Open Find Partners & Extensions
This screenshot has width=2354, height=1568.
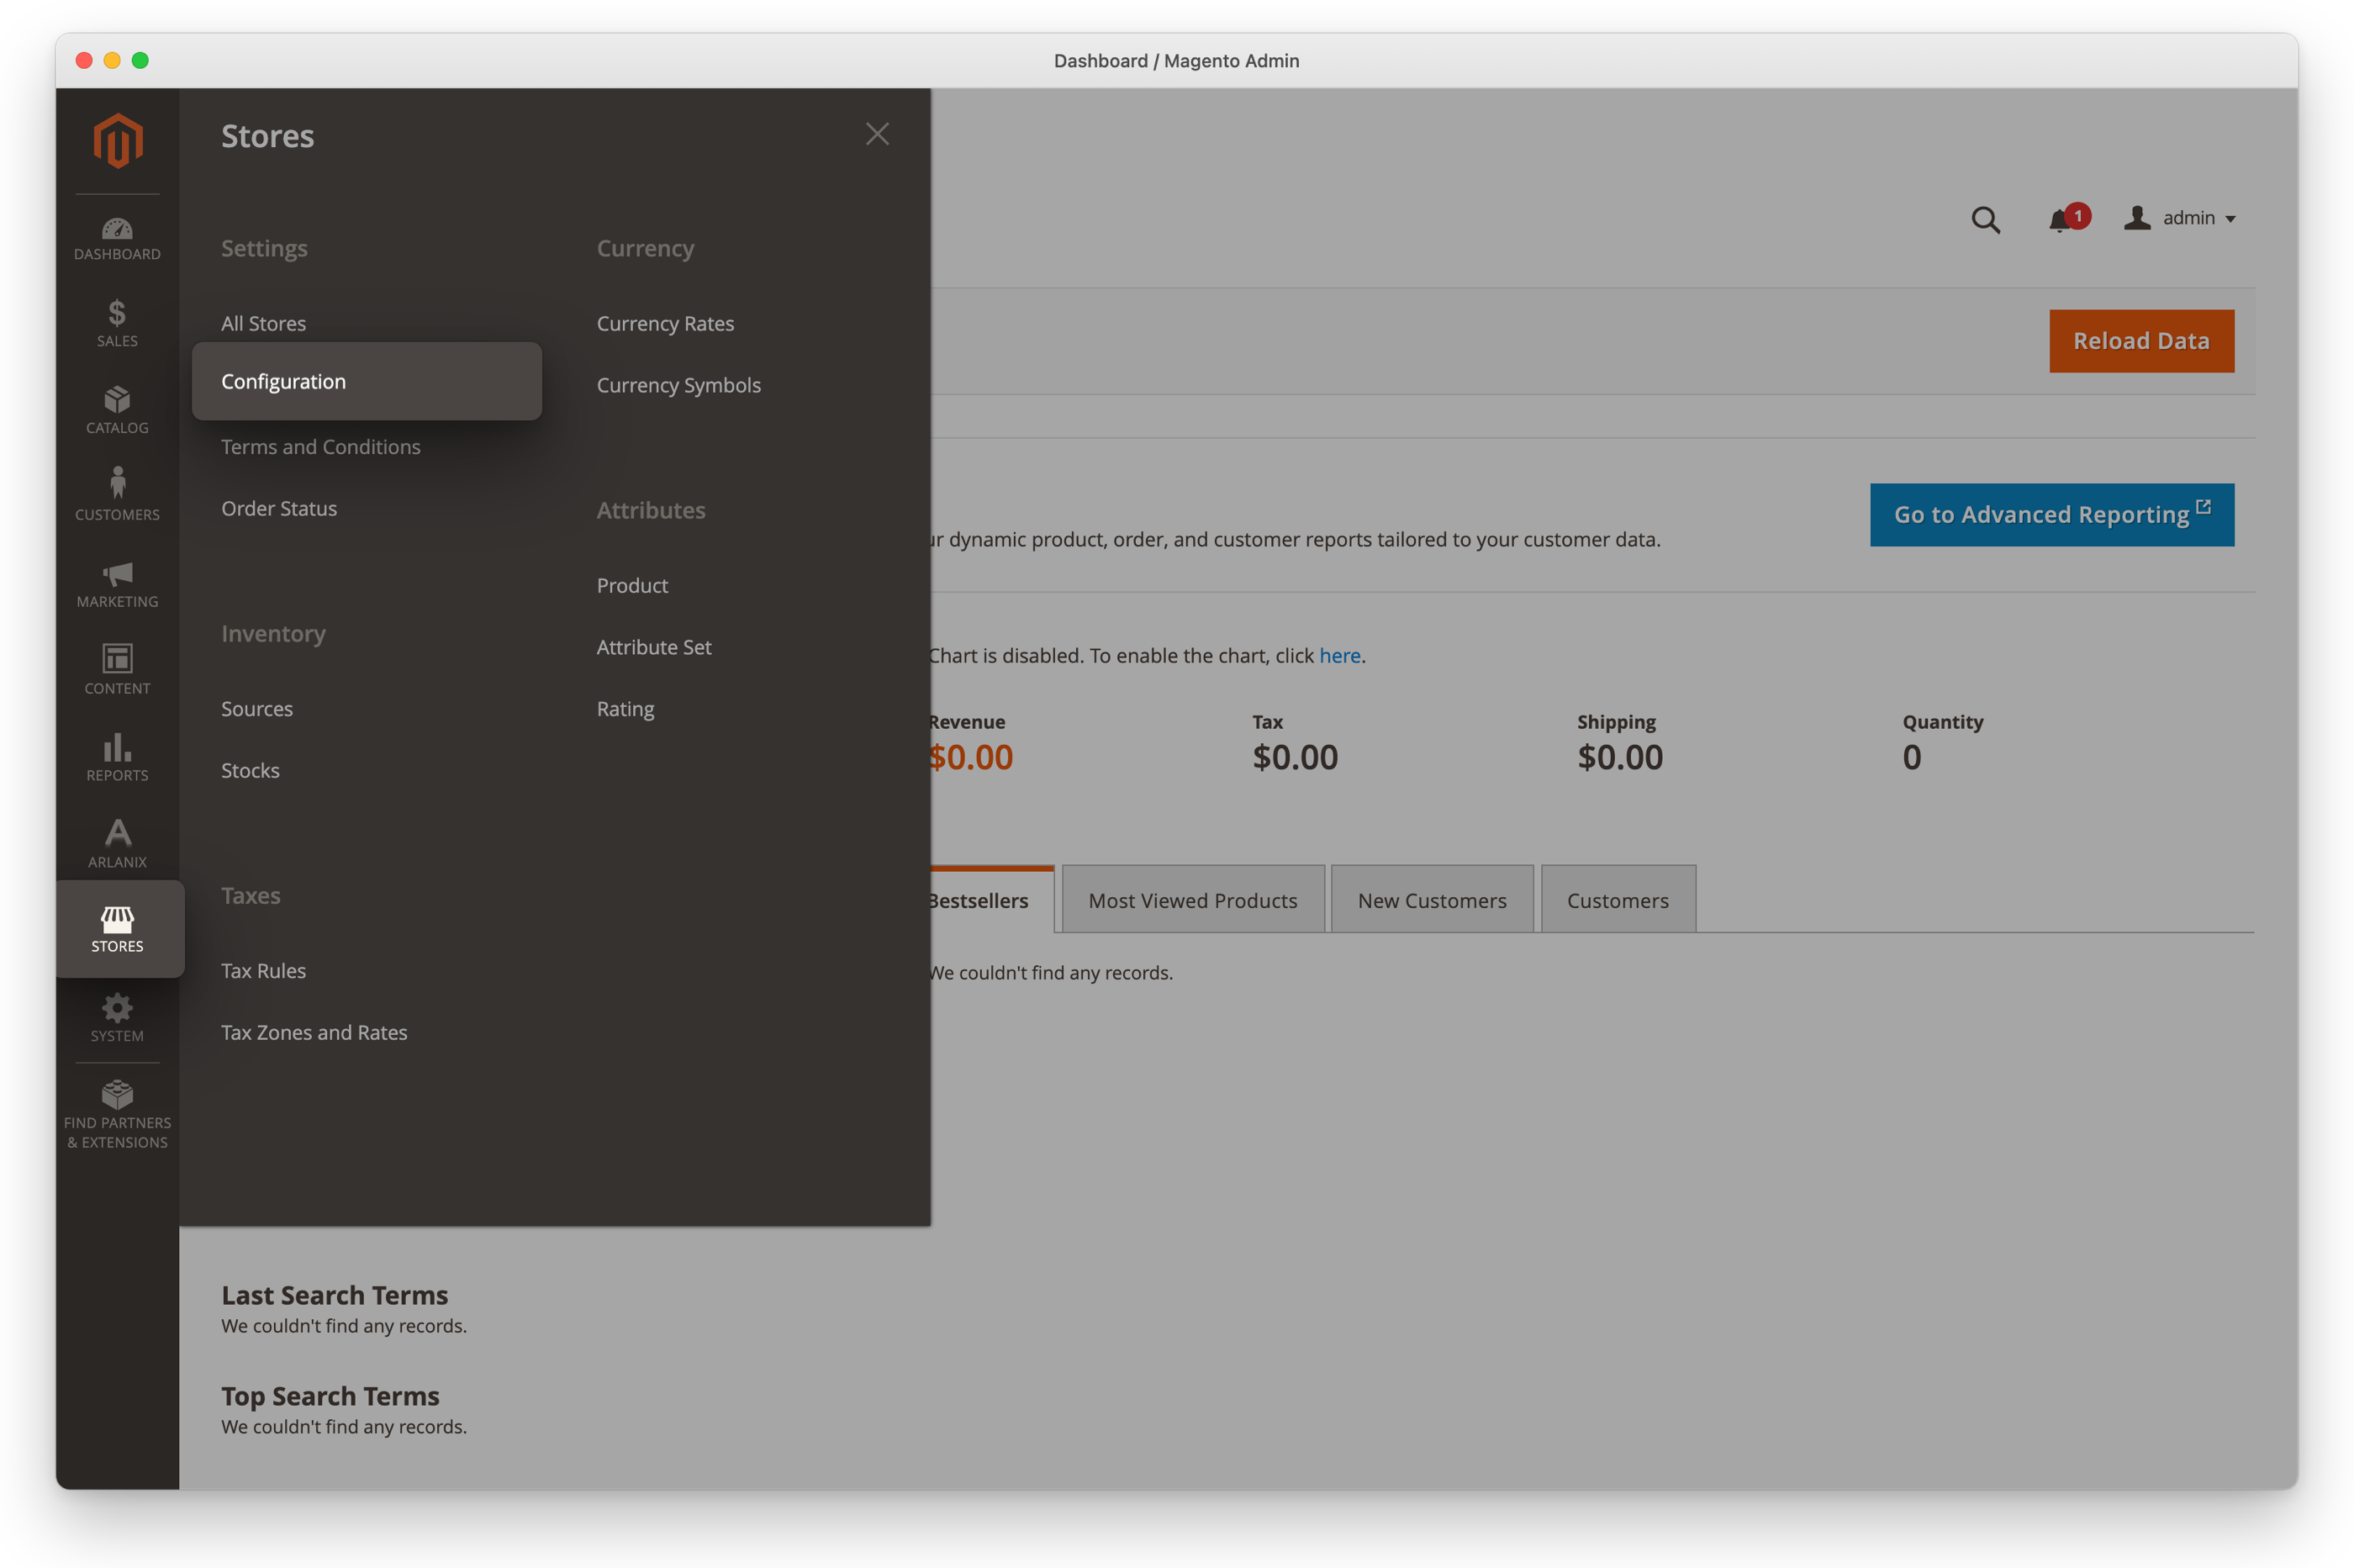(x=117, y=1114)
